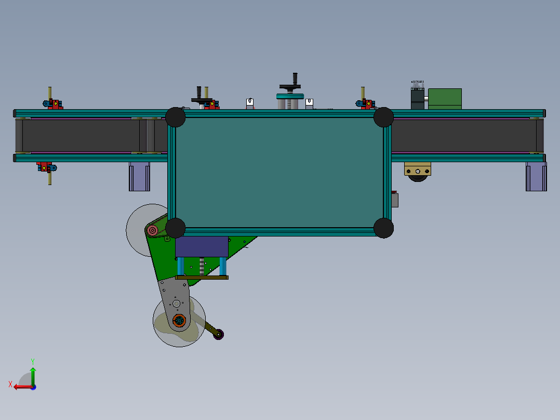Select the top-left black corner knob of frame
This screenshot has height=420, width=560.
click(175, 117)
